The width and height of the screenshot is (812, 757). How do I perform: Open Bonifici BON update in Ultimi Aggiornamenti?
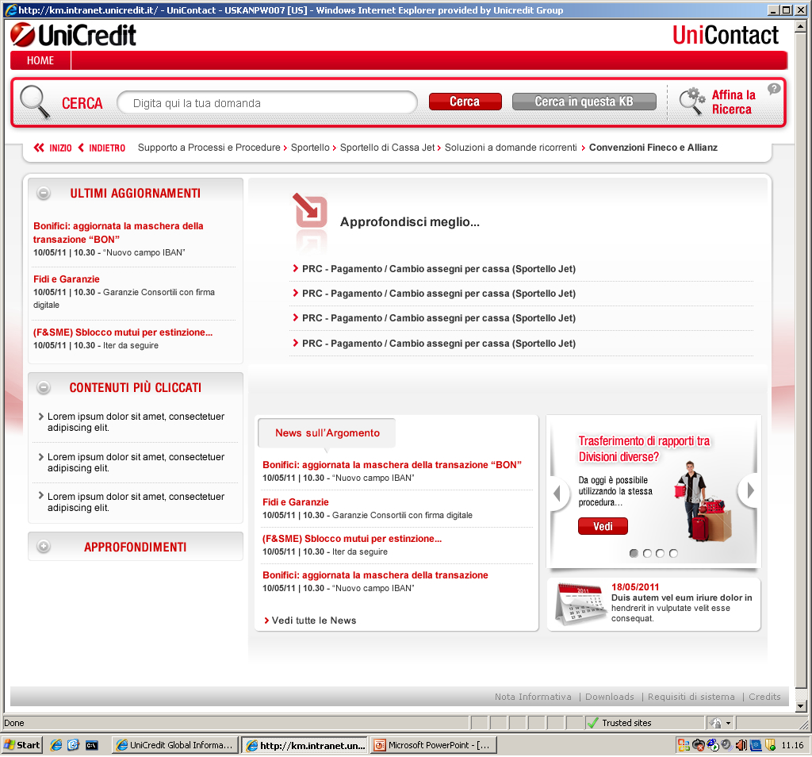tap(118, 232)
